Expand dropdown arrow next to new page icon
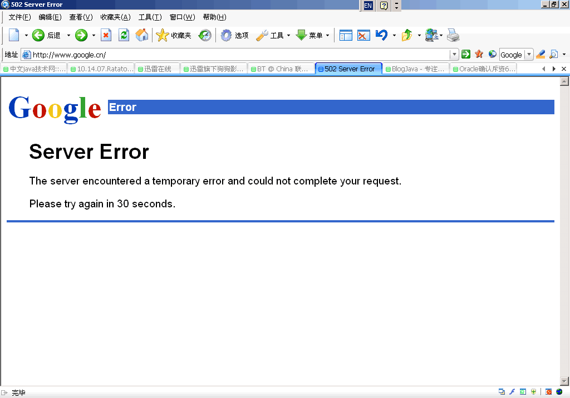 click(26, 35)
